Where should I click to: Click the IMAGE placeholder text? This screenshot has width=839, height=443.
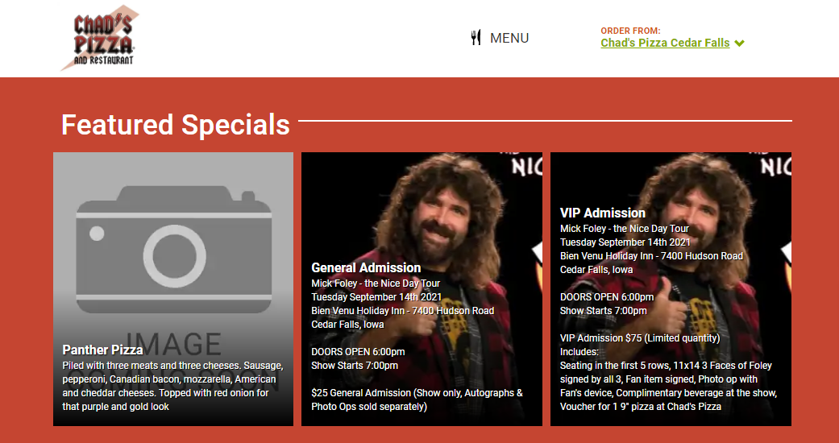172,344
